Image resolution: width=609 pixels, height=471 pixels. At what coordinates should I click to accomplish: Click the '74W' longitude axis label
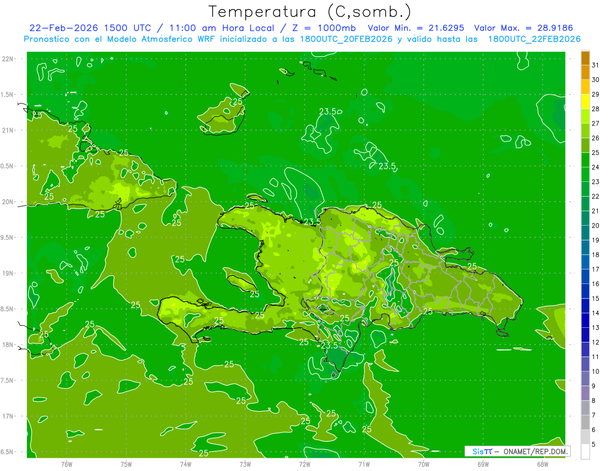186,464
